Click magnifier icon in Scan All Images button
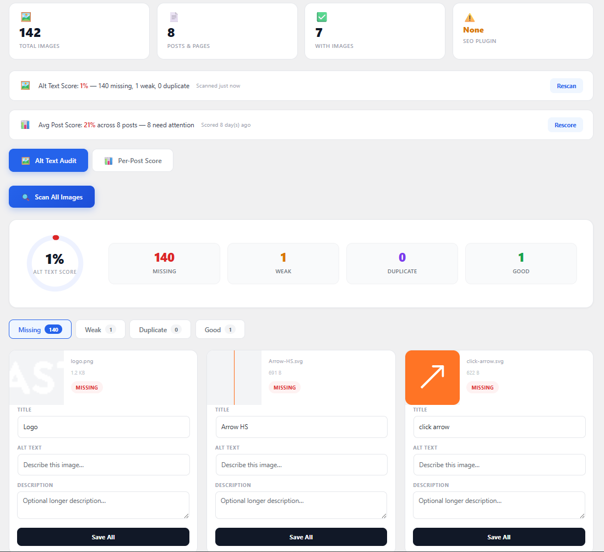 click(25, 197)
